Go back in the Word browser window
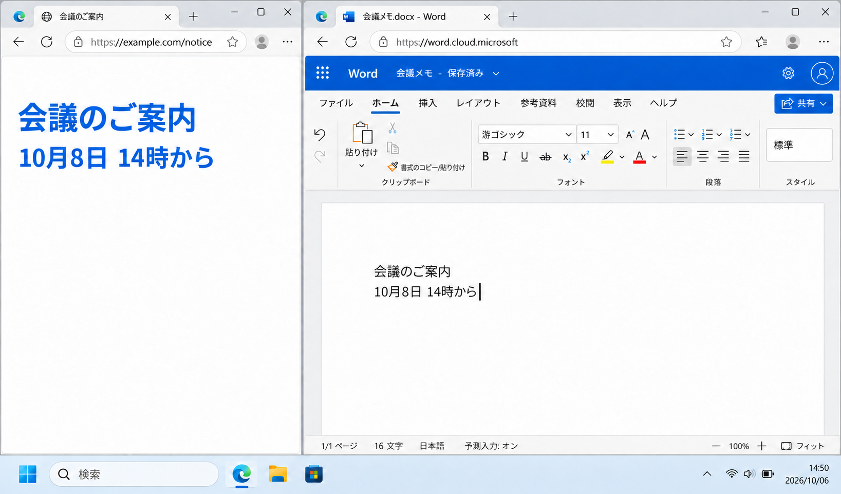 click(322, 42)
